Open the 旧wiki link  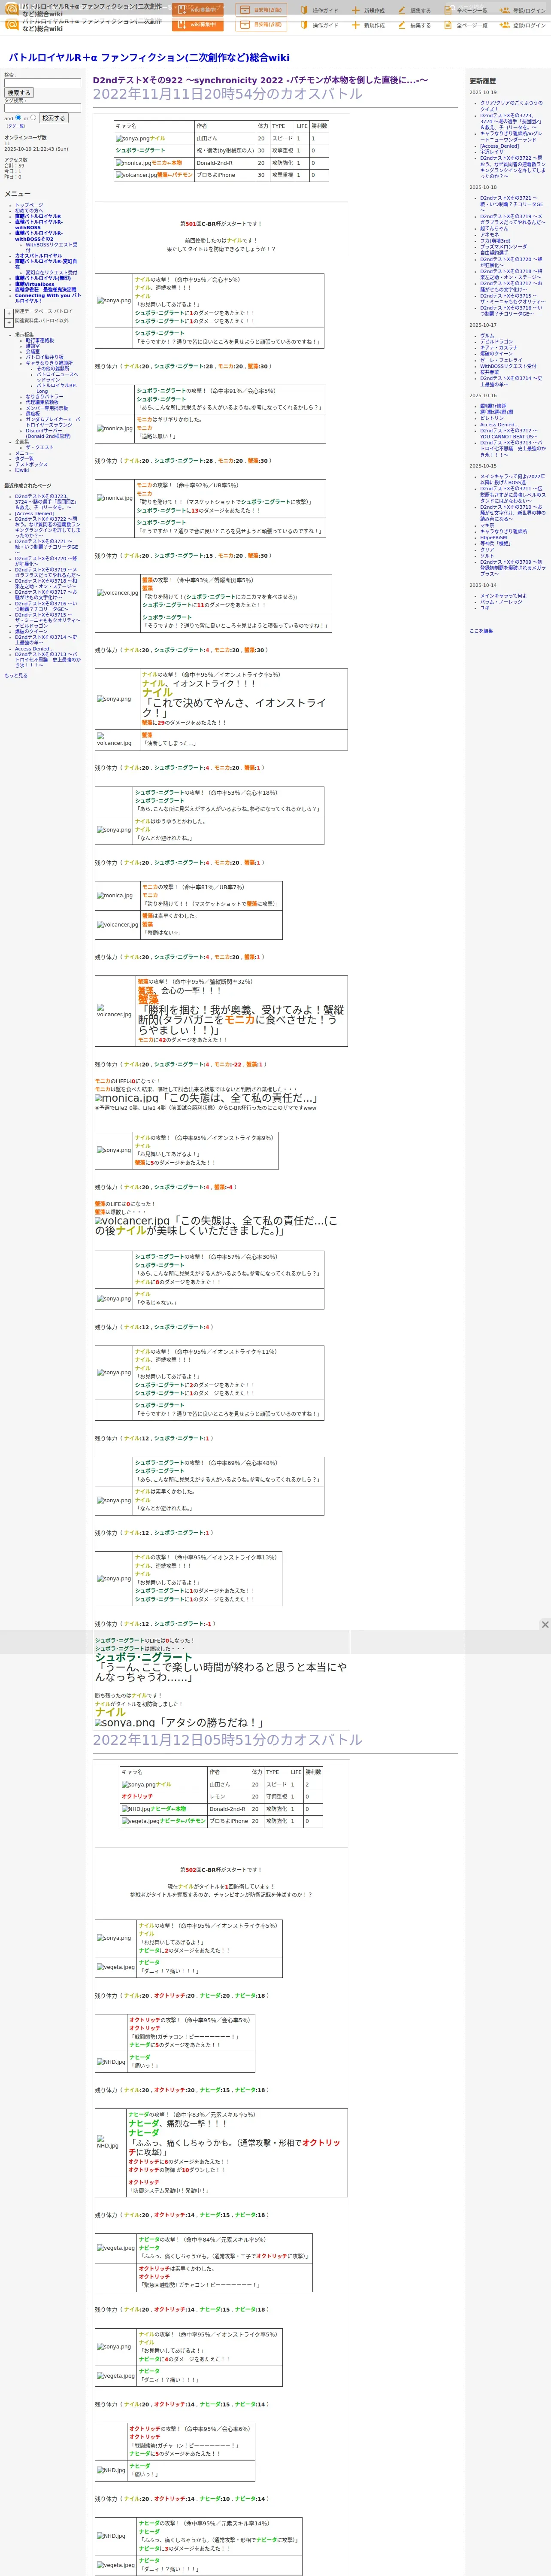22,470
